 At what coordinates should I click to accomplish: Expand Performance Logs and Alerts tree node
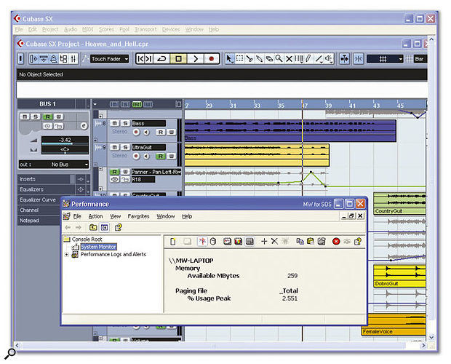tap(66, 254)
